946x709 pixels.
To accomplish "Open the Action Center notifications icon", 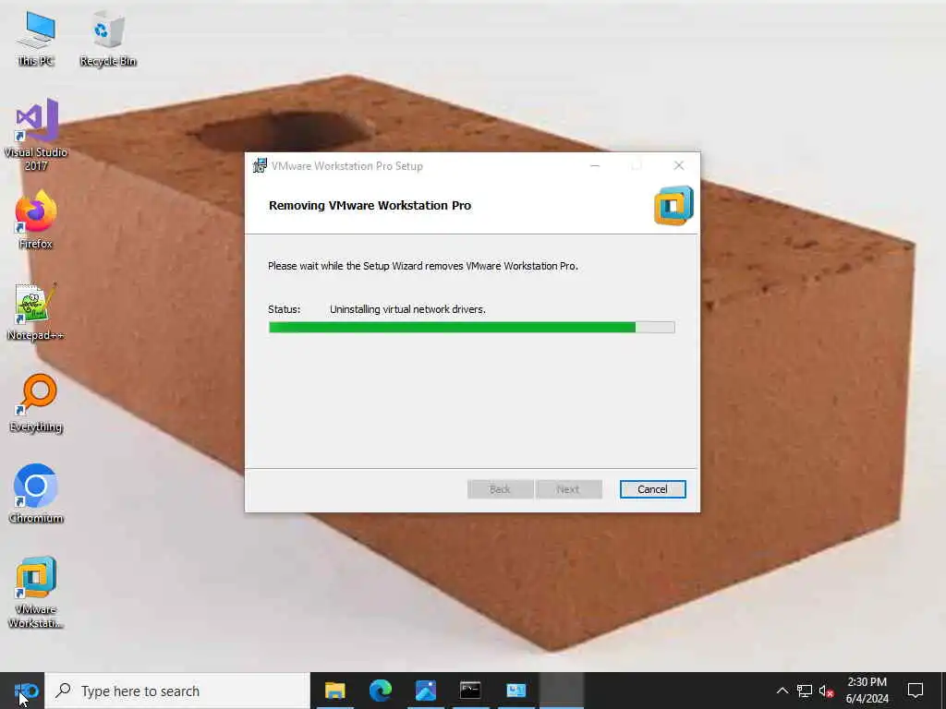I will (x=916, y=691).
